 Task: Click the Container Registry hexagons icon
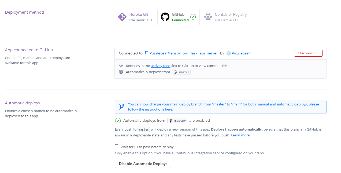point(208,17)
